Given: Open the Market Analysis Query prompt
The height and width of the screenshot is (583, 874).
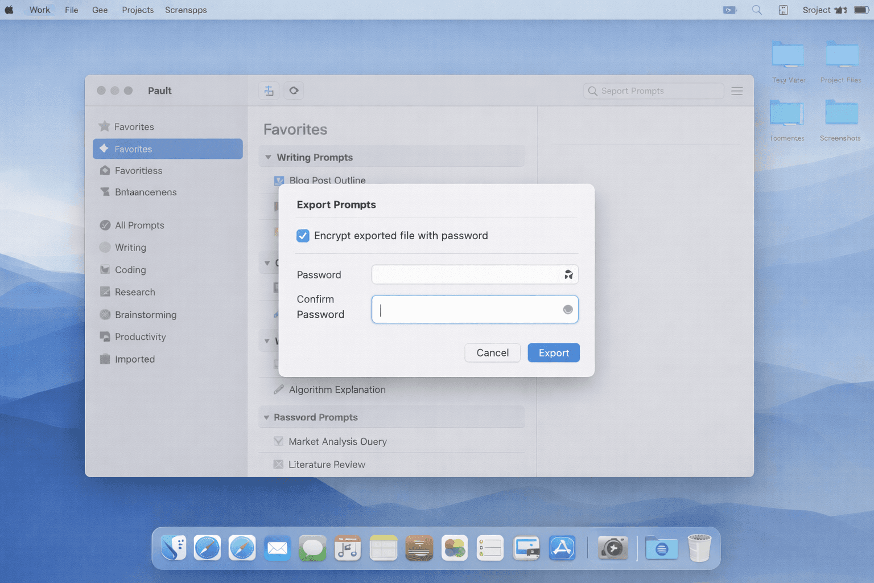Looking at the screenshot, I should (337, 441).
